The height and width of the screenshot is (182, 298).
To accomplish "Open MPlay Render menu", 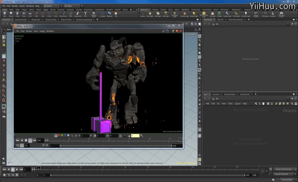I will (x=29, y=31).
